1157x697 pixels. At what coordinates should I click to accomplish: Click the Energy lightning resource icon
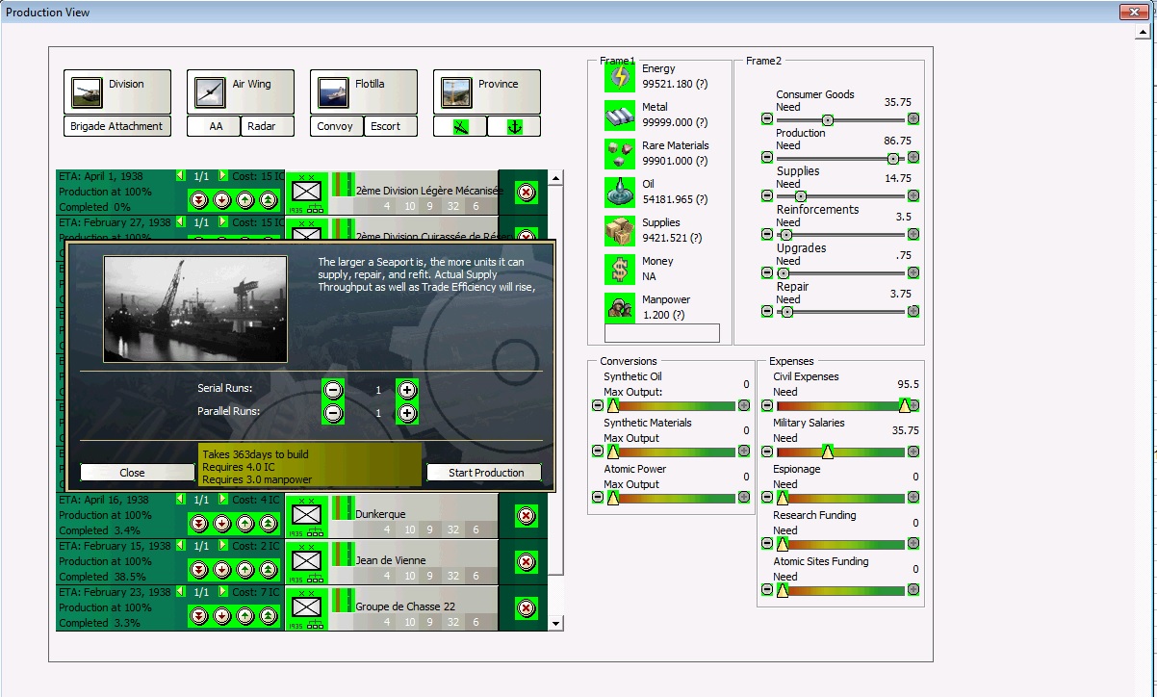(619, 77)
